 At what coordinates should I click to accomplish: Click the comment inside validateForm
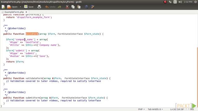[54, 81]
